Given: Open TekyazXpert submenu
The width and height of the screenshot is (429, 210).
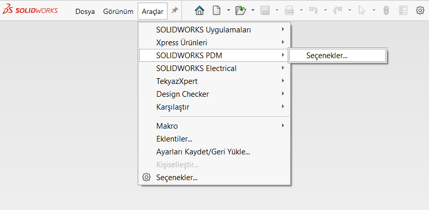Looking at the screenshot, I should [x=214, y=81].
